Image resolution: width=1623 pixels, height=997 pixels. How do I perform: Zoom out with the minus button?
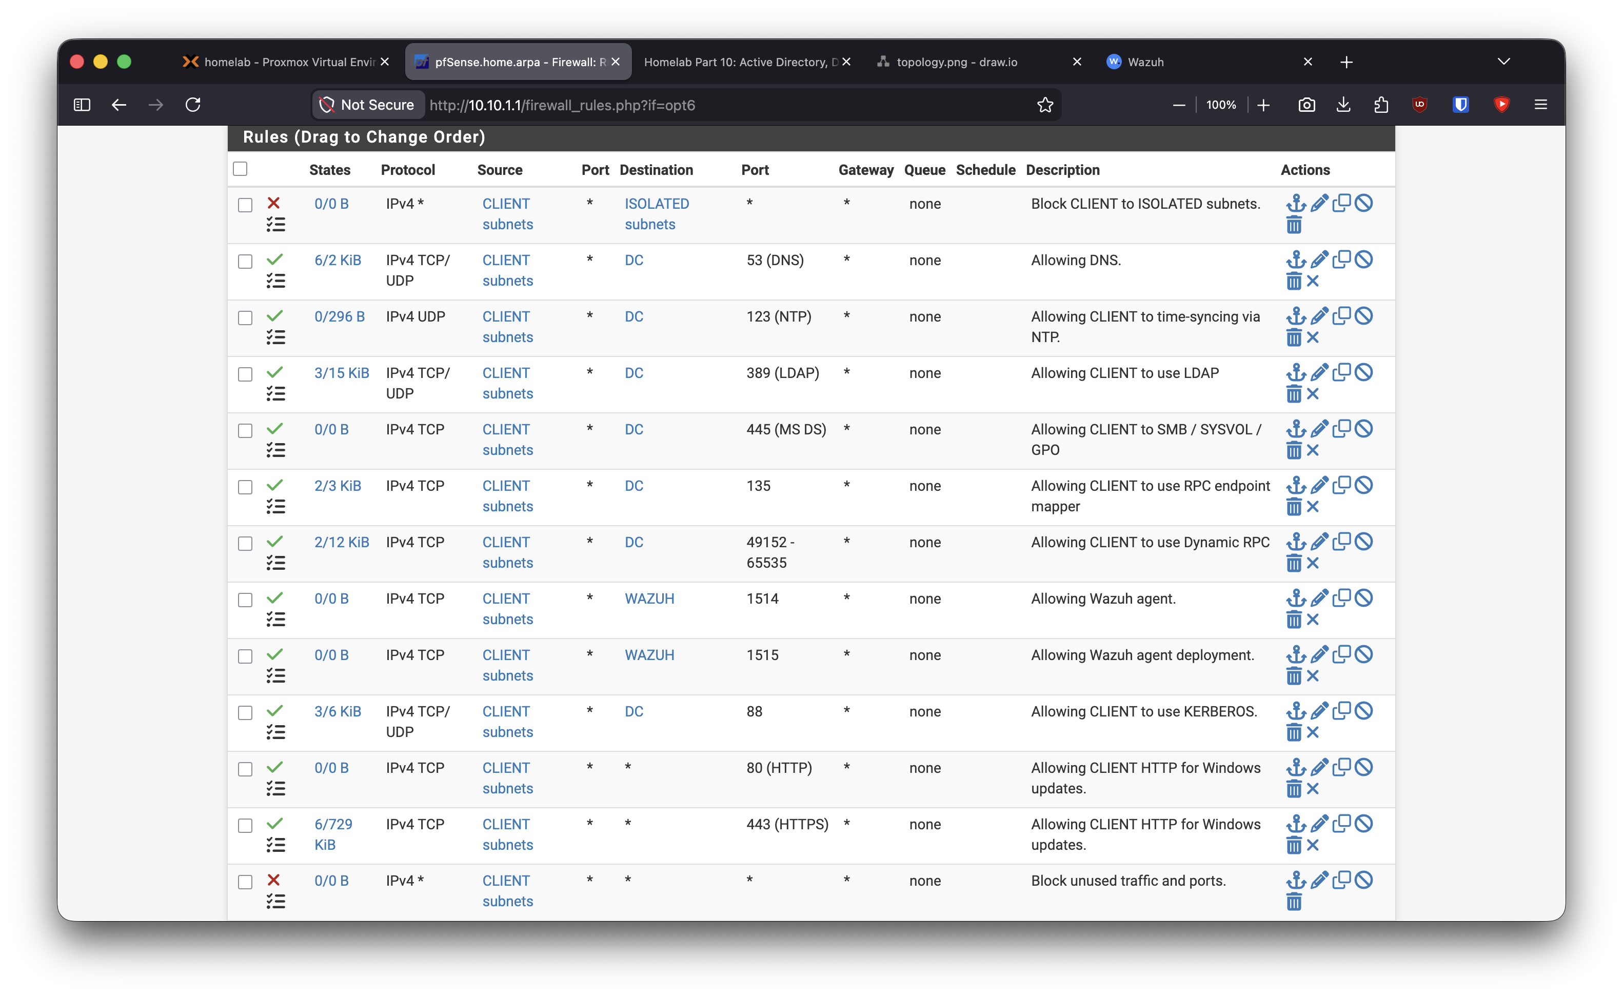[1178, 104]
